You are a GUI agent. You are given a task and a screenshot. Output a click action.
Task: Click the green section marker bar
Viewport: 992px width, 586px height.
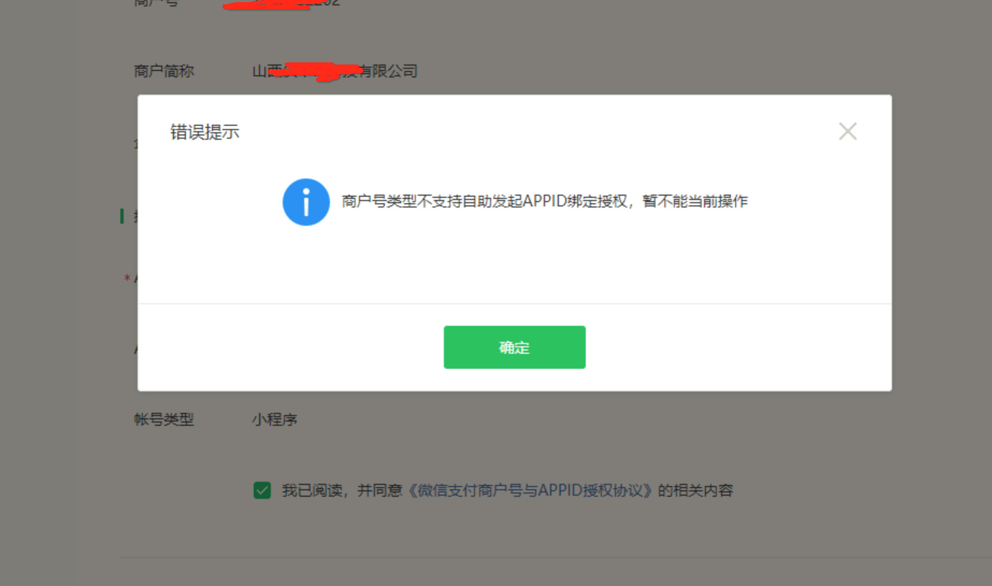[x=122, y=216]
